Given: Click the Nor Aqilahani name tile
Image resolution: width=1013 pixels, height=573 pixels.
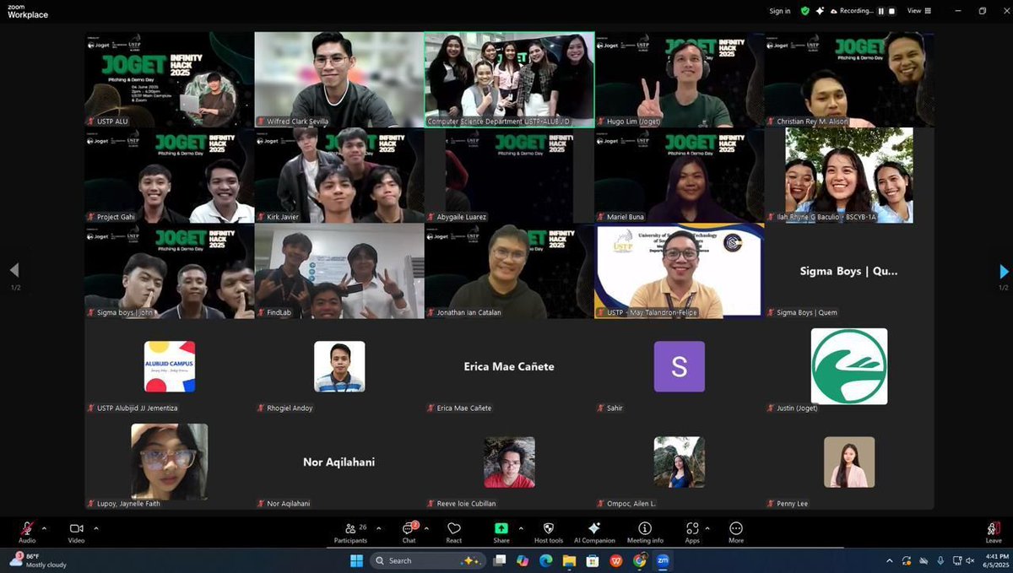Looking at the screenshot, I should tap(339, 462).
